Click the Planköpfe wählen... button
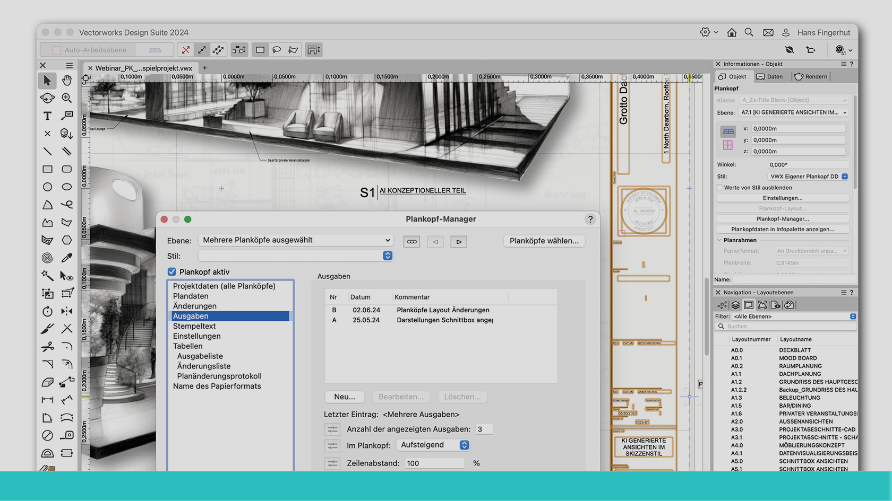 pos(544,241)
